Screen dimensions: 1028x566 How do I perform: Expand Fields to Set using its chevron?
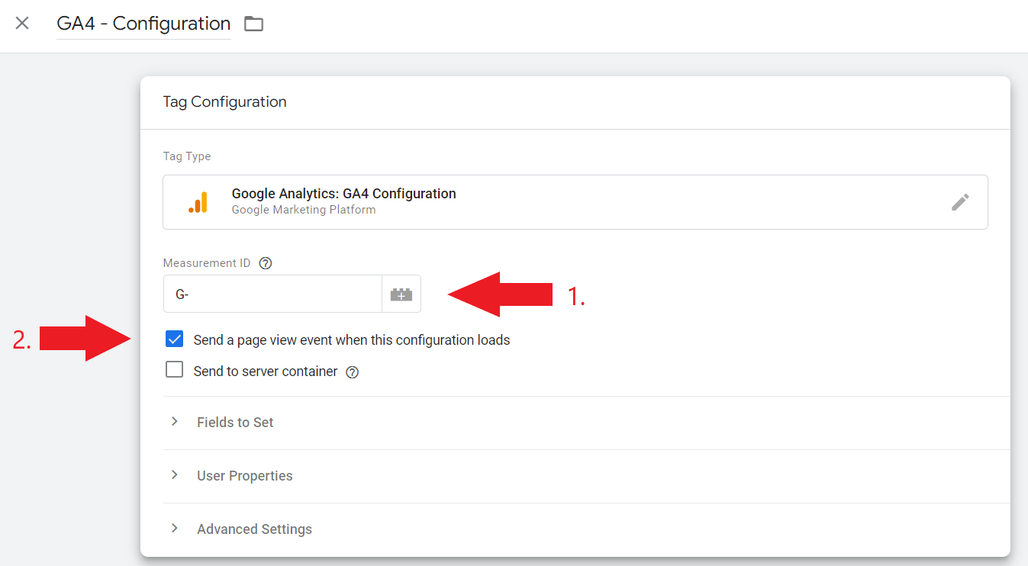[x=175, y=422]
